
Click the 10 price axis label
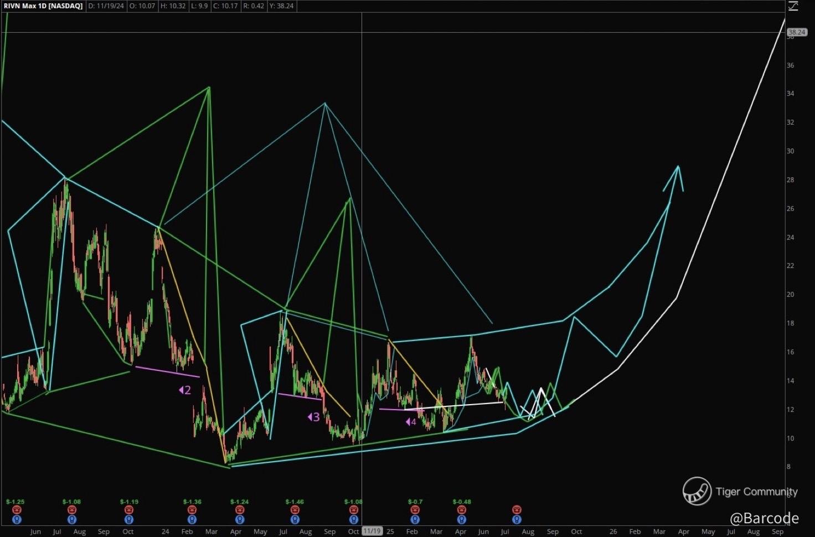tap(790, 438)
